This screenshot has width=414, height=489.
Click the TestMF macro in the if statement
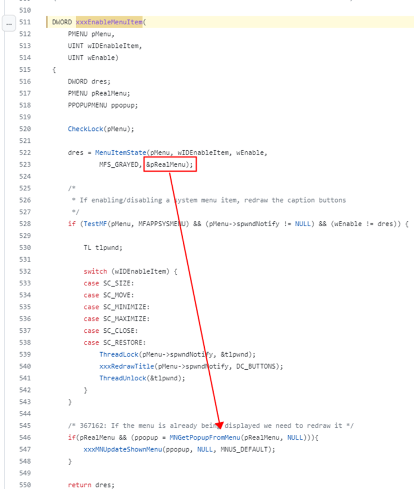point(92,224)
